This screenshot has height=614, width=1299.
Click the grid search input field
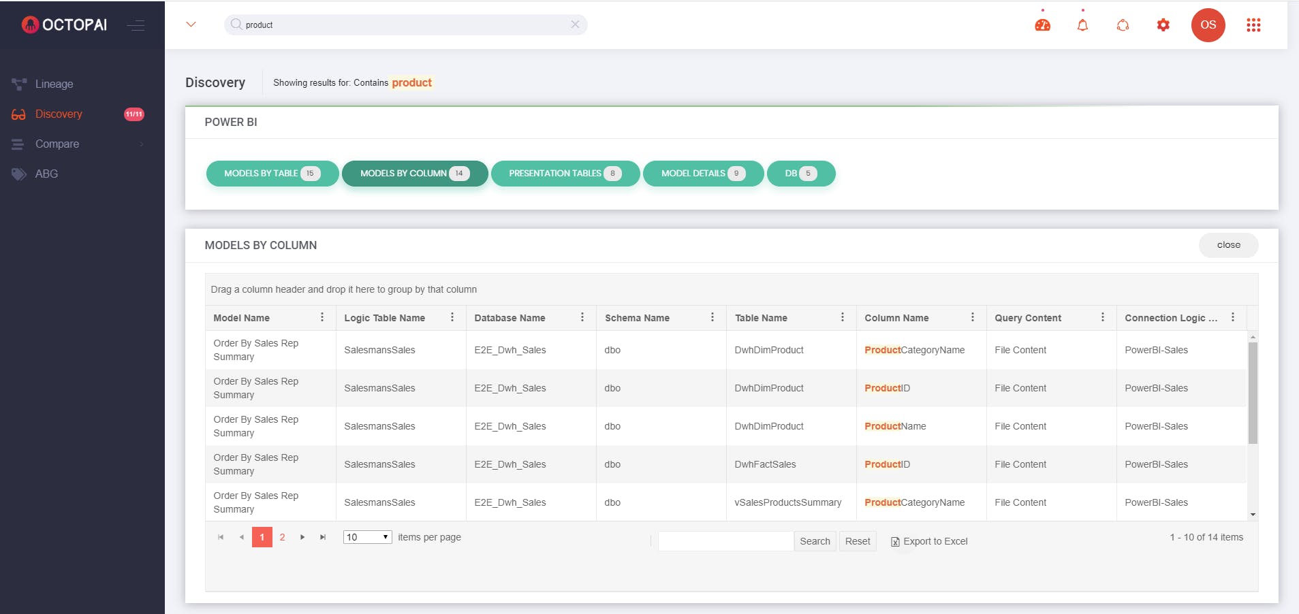tap(725, 541)
